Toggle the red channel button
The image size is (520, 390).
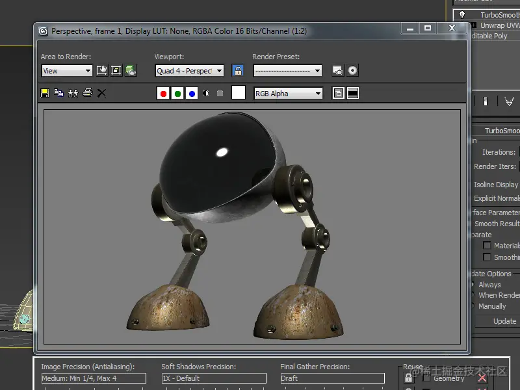(163, 94)
